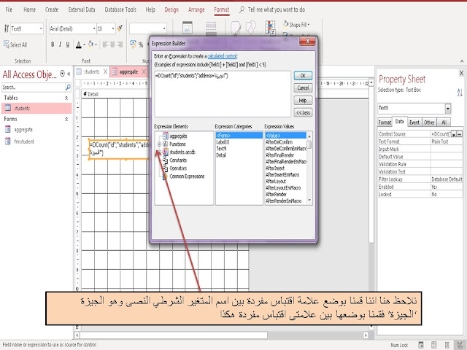The height and width of the screenshot is (350, 467).
Task: Open Conditional Formatting icon
Action: click(270, 28)
